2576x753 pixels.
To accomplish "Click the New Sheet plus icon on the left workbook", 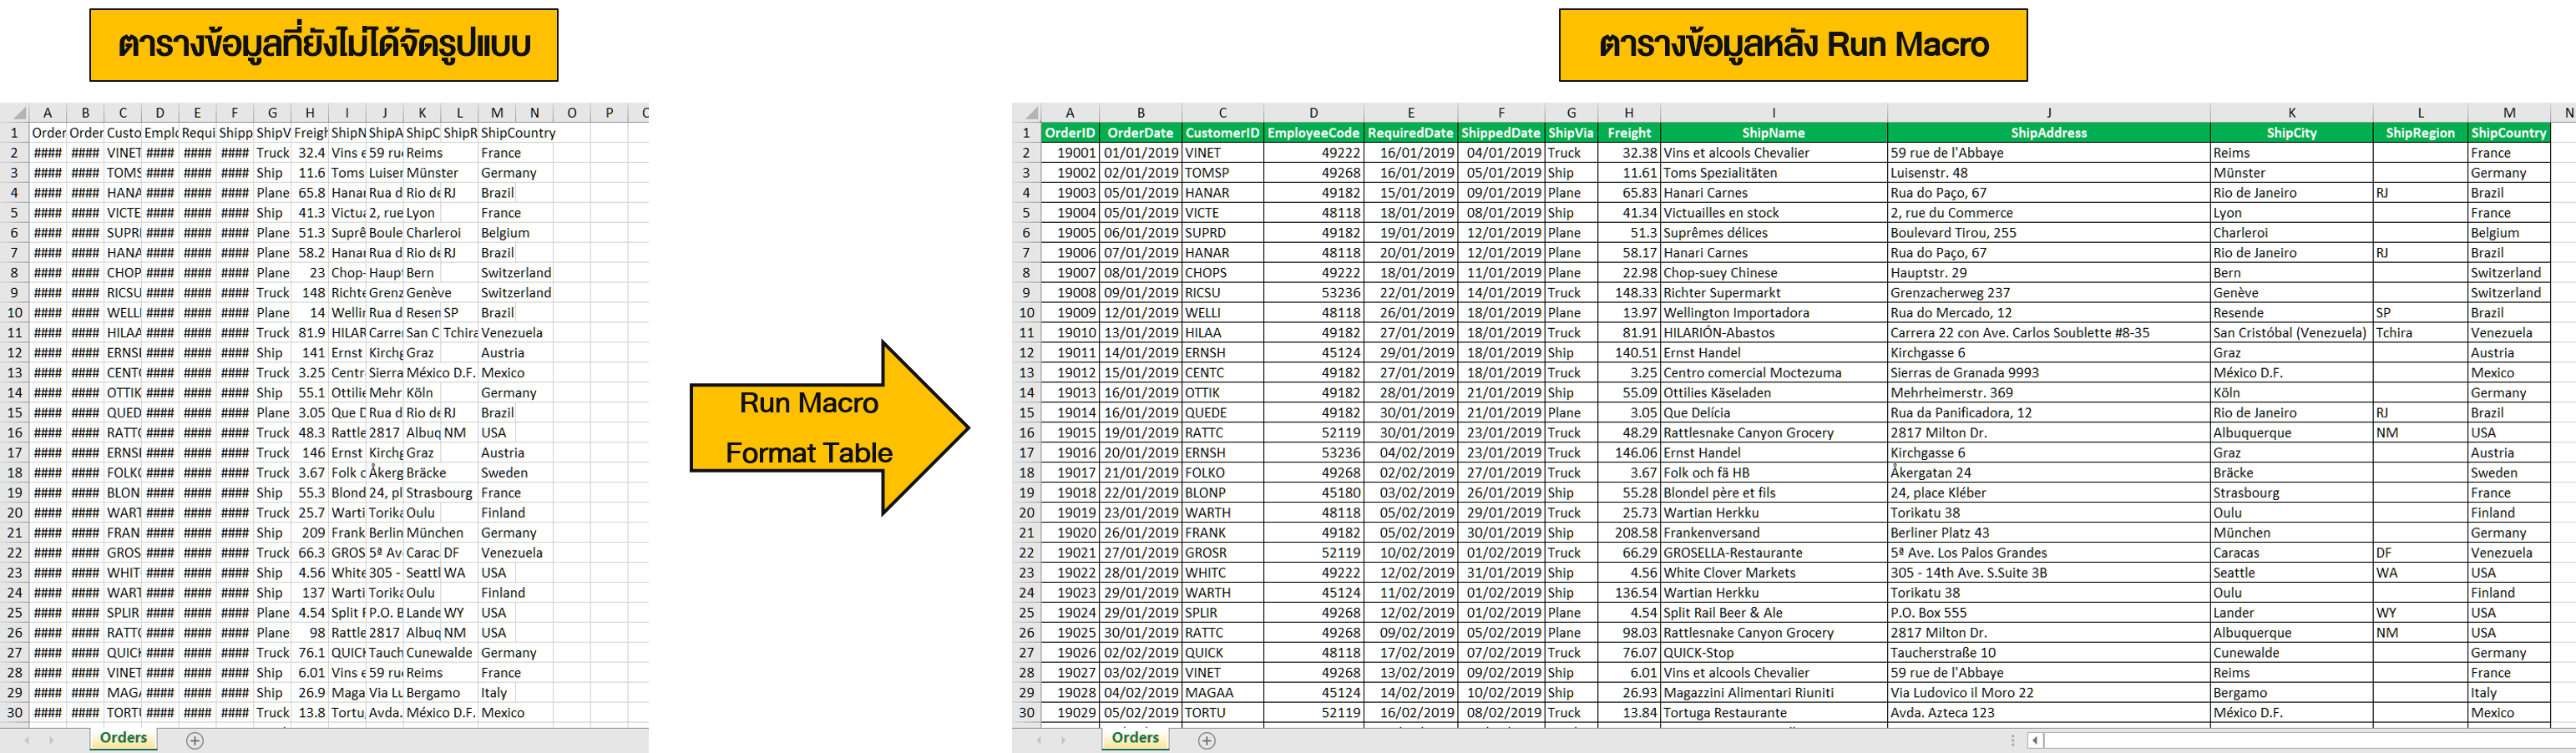I will click(196, 739).
